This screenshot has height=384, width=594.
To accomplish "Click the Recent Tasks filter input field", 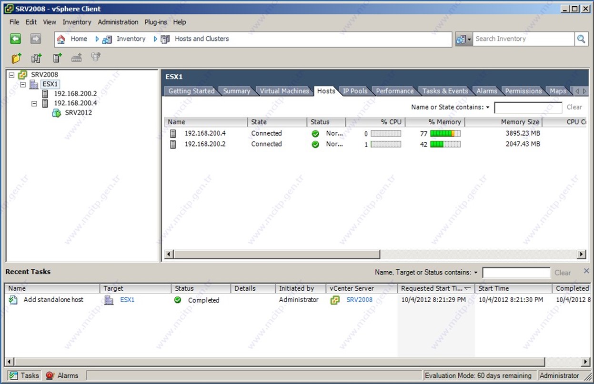I will pyautogui.click(x=516, y=273).
